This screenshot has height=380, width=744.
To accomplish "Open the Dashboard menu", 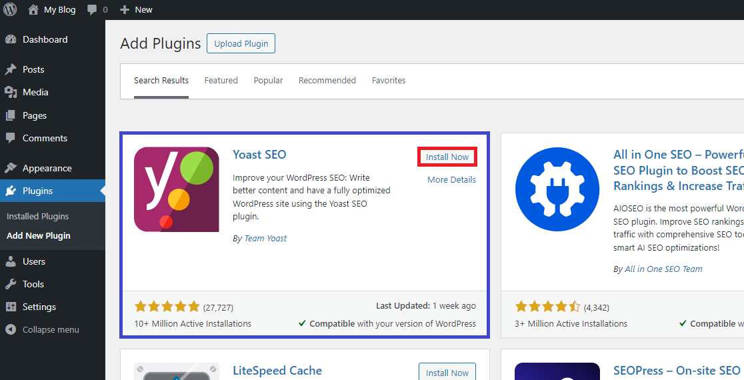I will [x=45, y=40].
